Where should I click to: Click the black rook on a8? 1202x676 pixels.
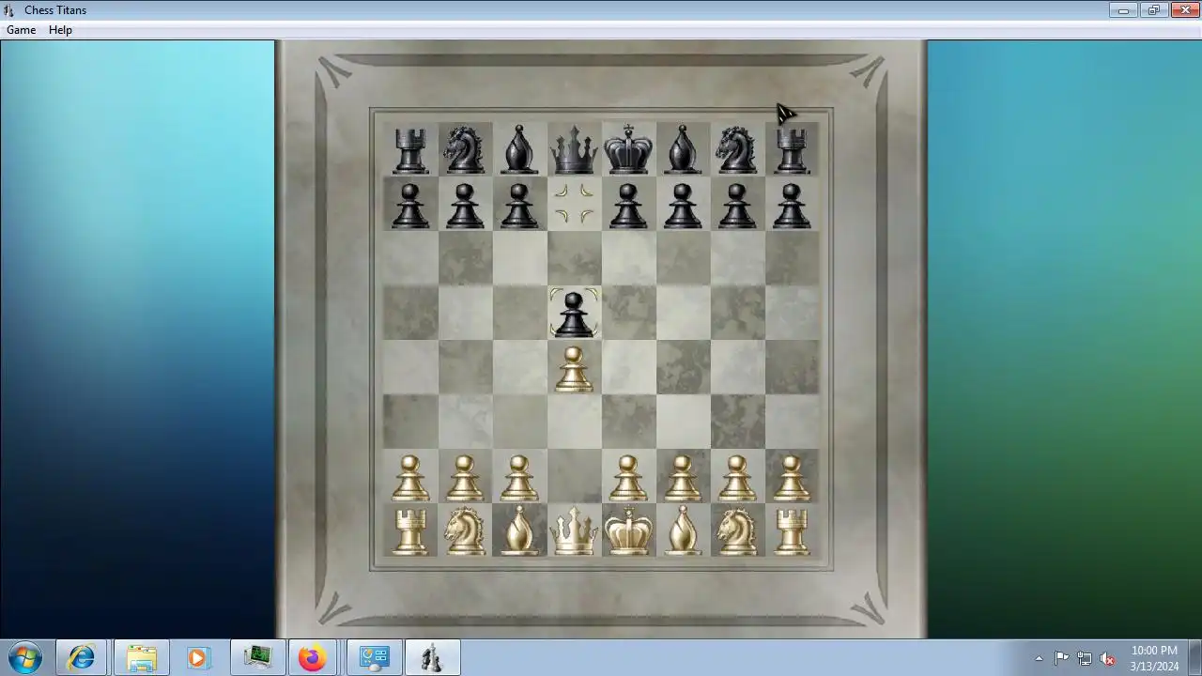410,151
